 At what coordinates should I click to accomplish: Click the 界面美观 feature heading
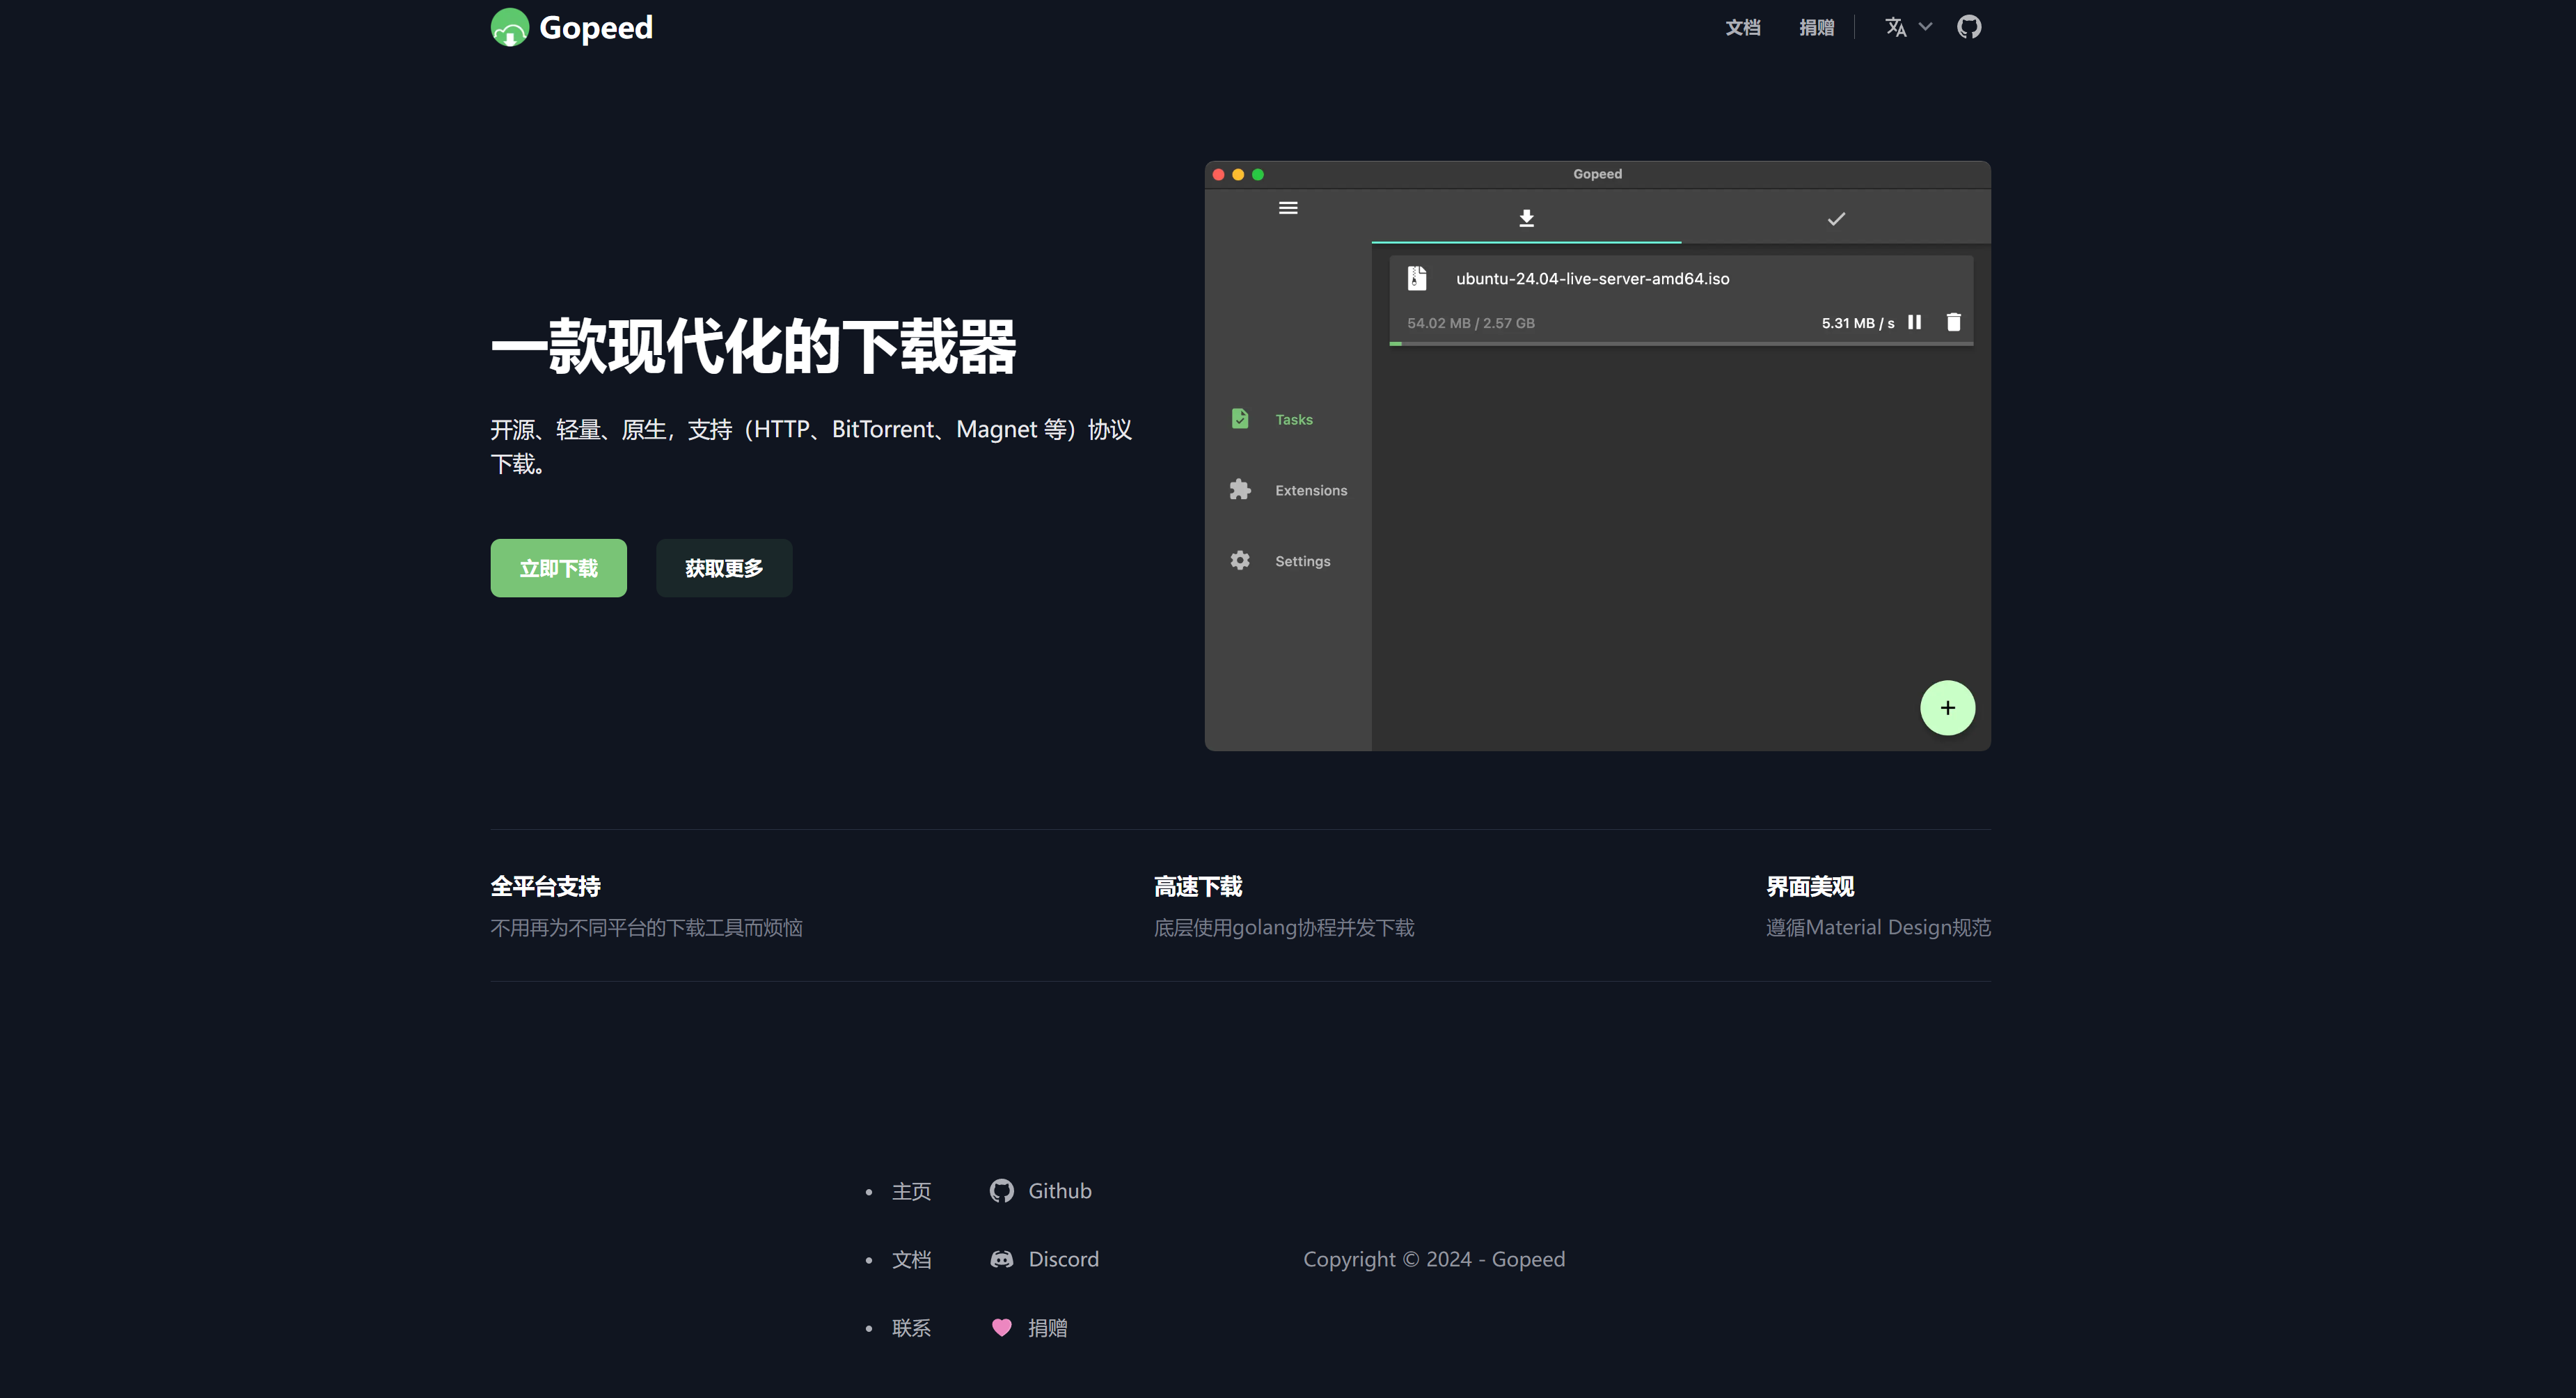click(1810, 886)
